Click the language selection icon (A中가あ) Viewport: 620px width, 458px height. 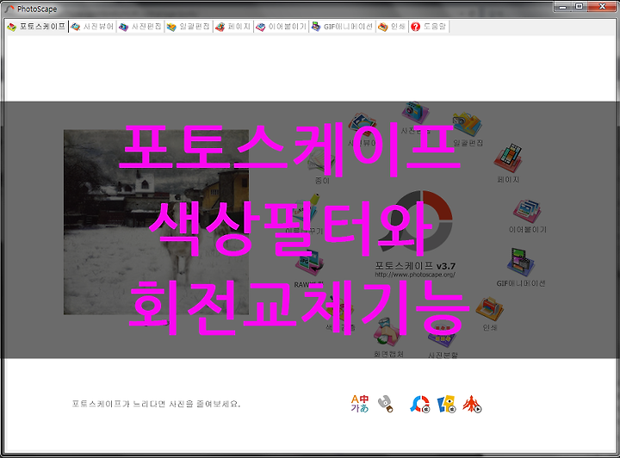(x=360, y=404)
